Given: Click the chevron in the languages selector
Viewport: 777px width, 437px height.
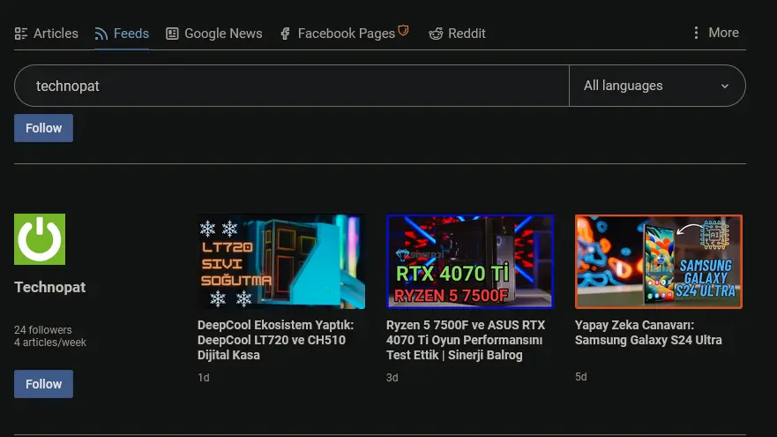Looking at the screenshot, I should [x=724, y=87].
